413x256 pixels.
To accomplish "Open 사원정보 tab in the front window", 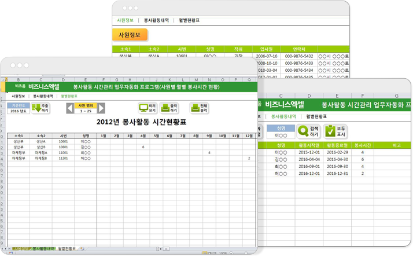I will [19, 96].
